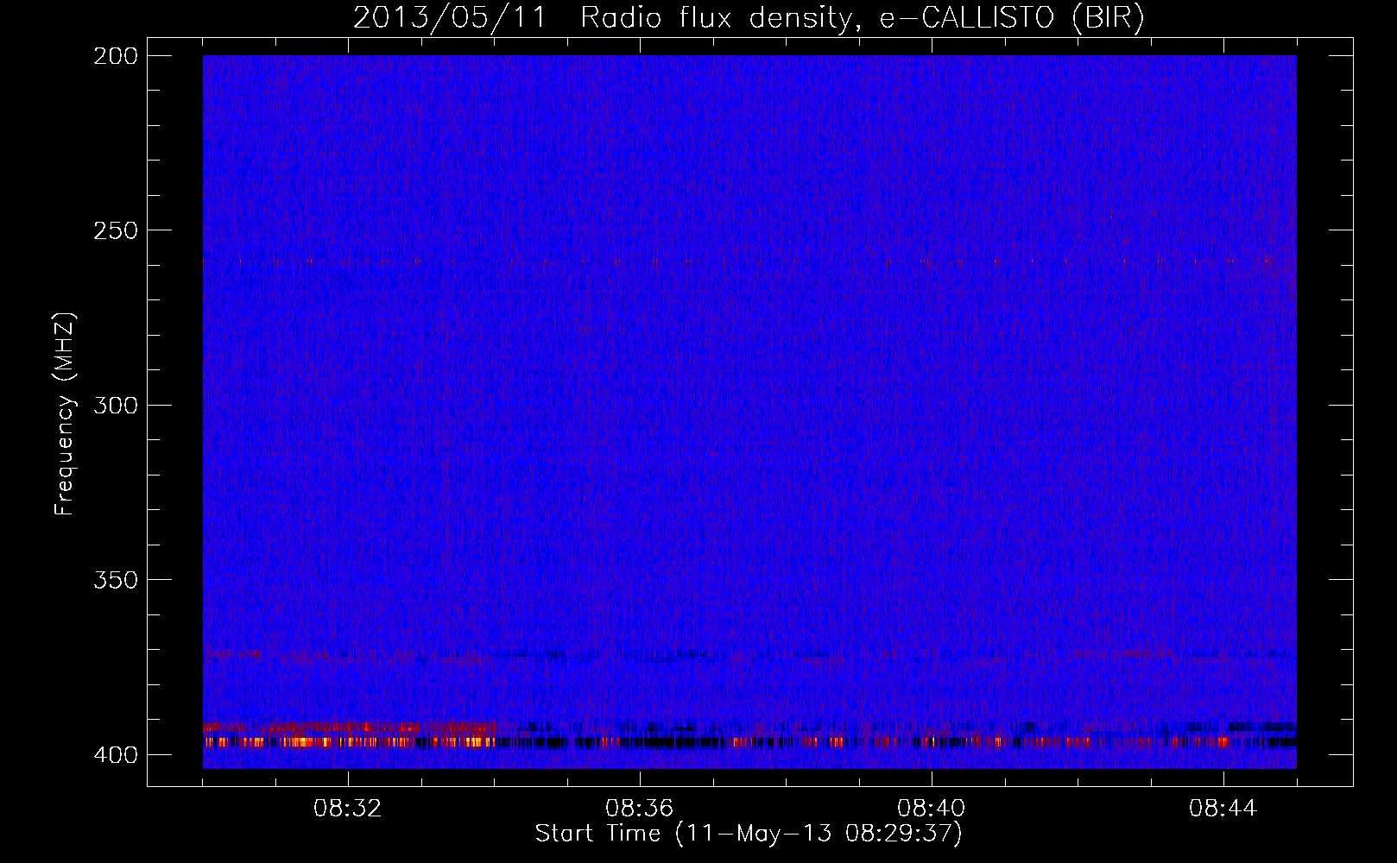This screenshot has height=863, width=1397.
Task: Click the 08:44 time tick label
Action: (1223, 809)
